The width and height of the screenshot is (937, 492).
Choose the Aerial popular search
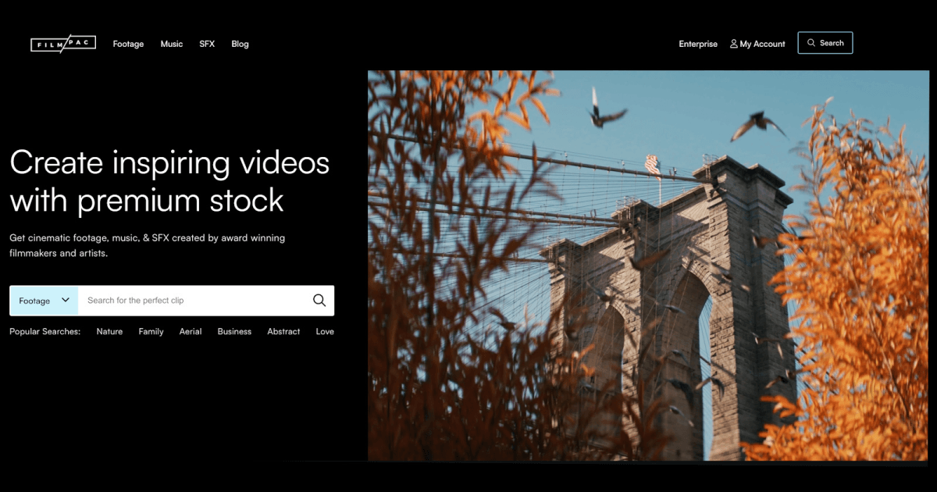tap(191, 332)
